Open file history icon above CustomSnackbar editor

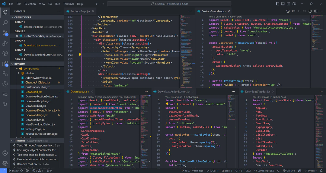tap(288, 11)
